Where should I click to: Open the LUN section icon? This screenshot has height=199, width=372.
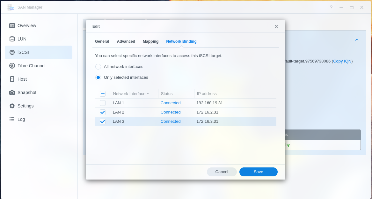pos(12,39)
